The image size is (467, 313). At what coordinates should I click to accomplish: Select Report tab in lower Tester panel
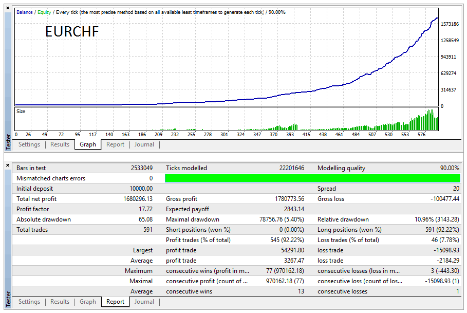point(115,302)
